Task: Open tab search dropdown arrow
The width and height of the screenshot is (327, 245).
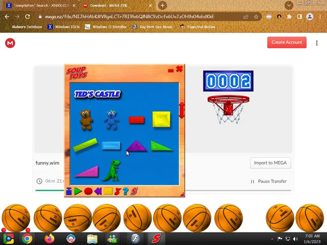Action: (289, 5)
